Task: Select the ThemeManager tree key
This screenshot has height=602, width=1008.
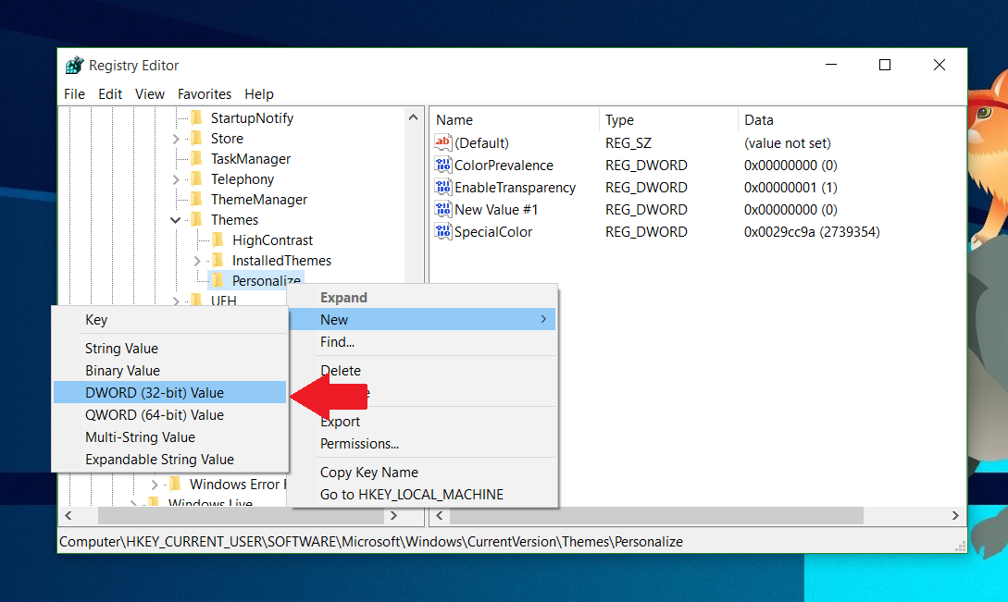Action: [259, 200]
